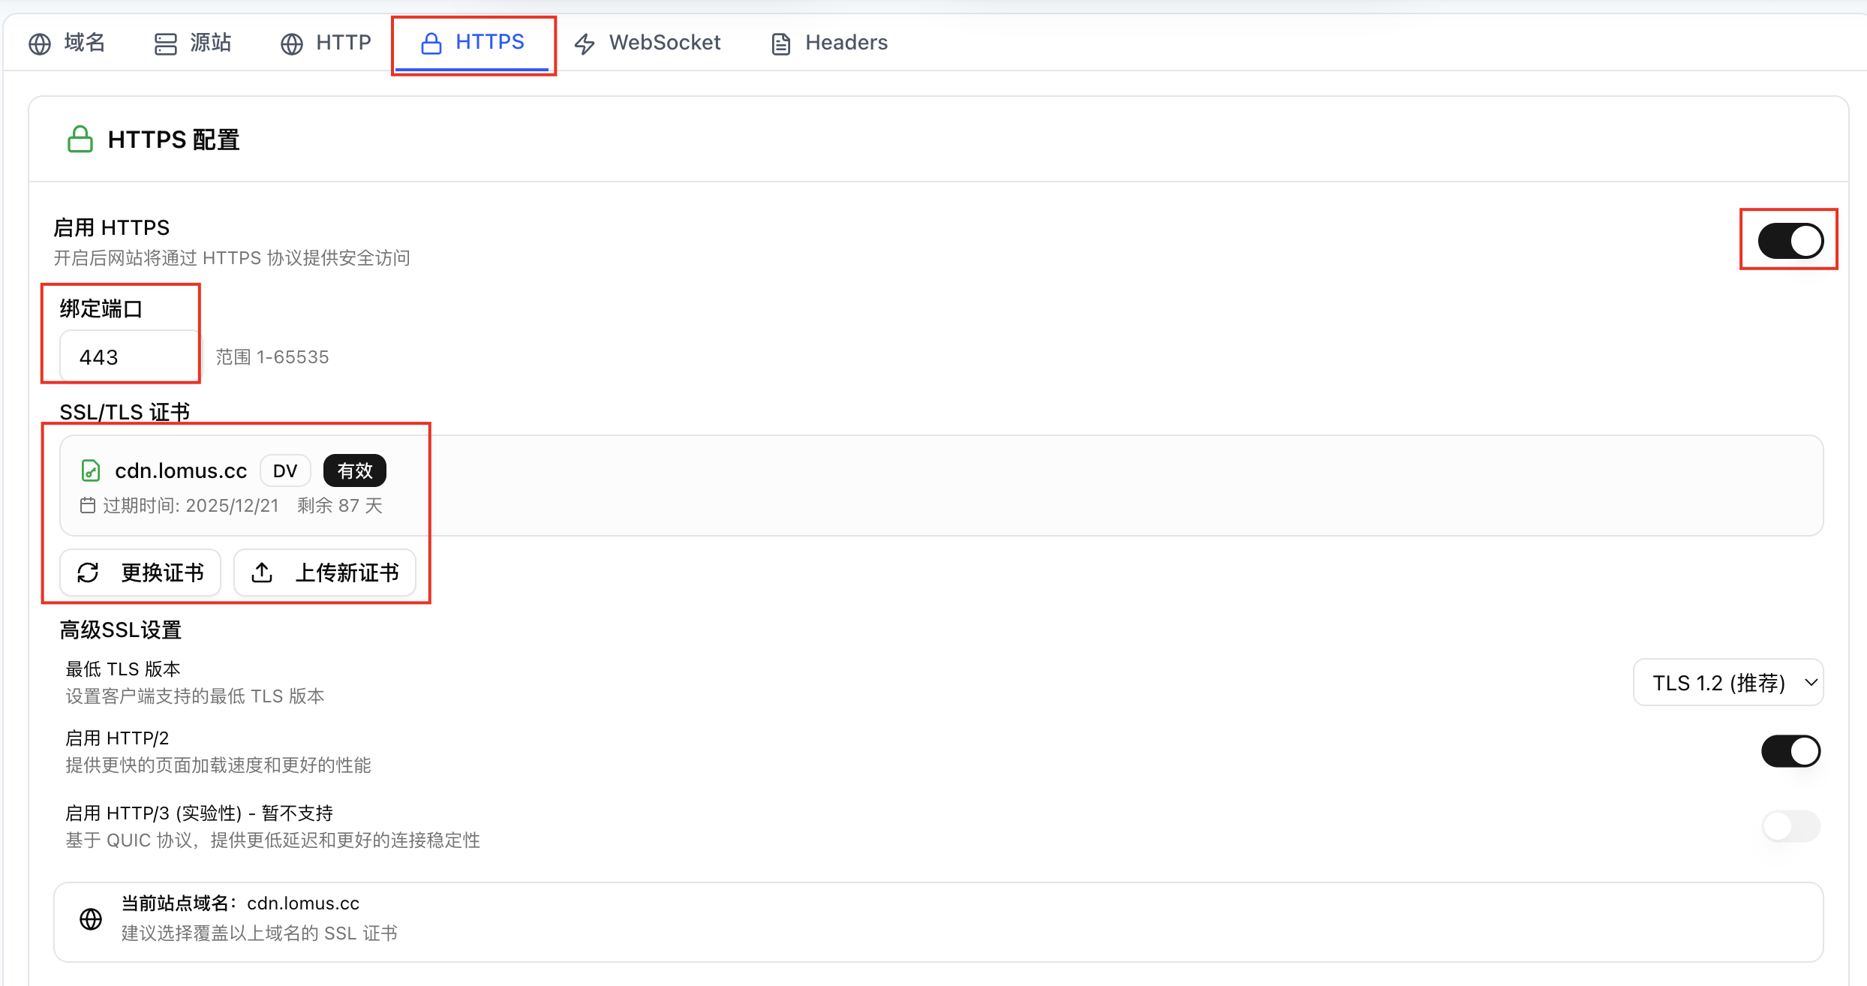The height and width of the screenshot is (986, 1867).
Task: Click the globe icon beside 域名 tab
Action: 40,44
